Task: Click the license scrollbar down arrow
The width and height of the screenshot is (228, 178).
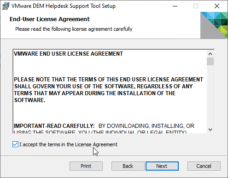Action: click(x=210, y=130)
